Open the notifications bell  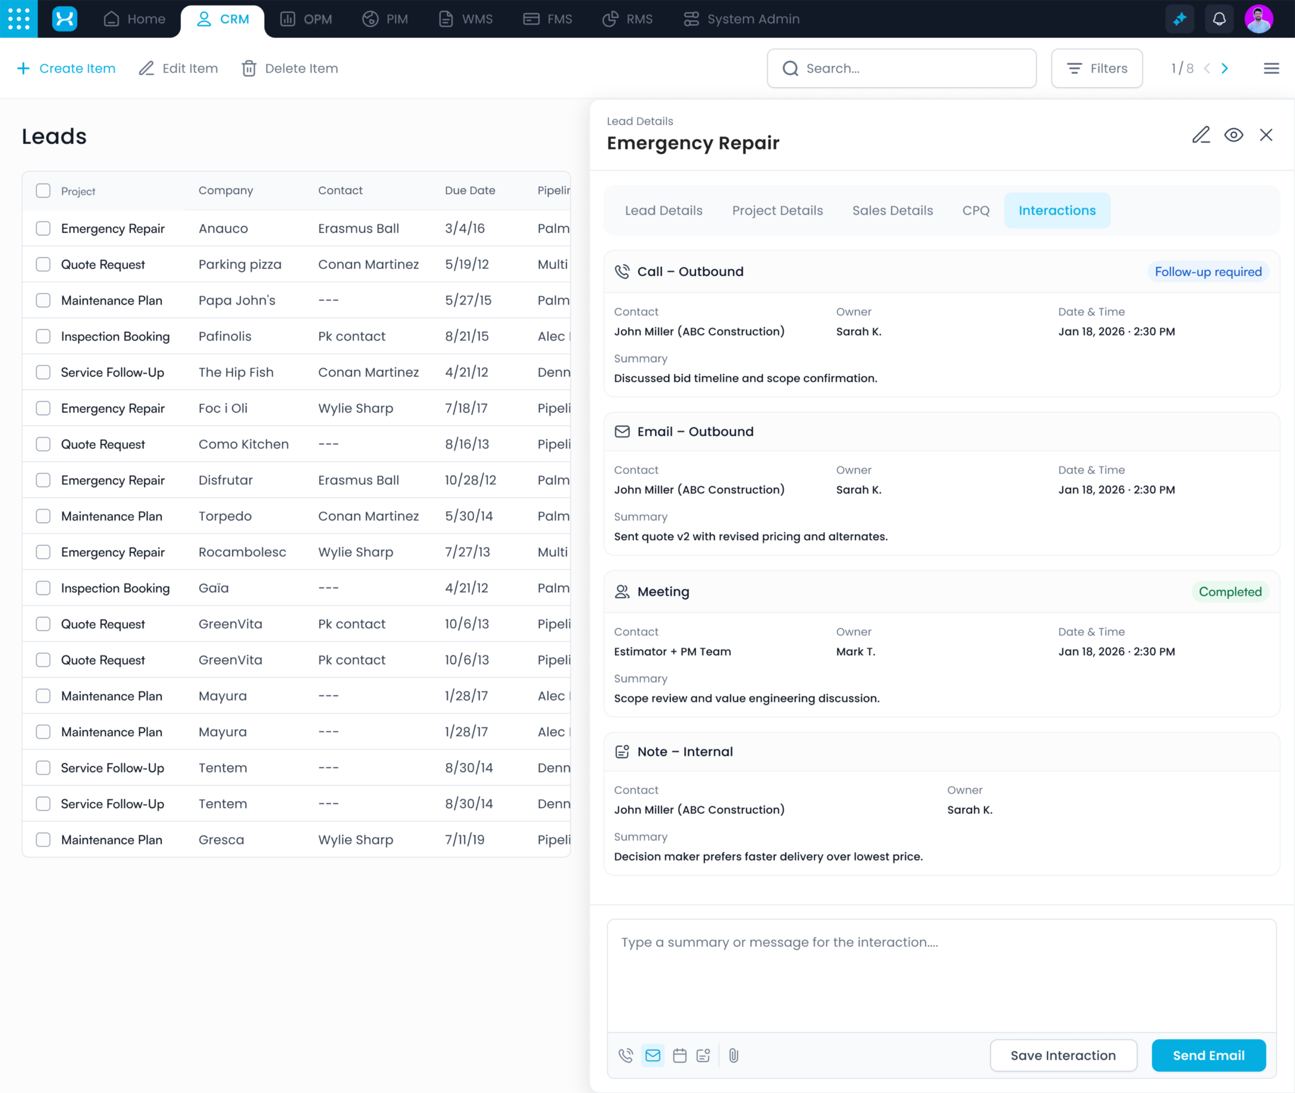pyautogui.click(x=1219, y=19)
